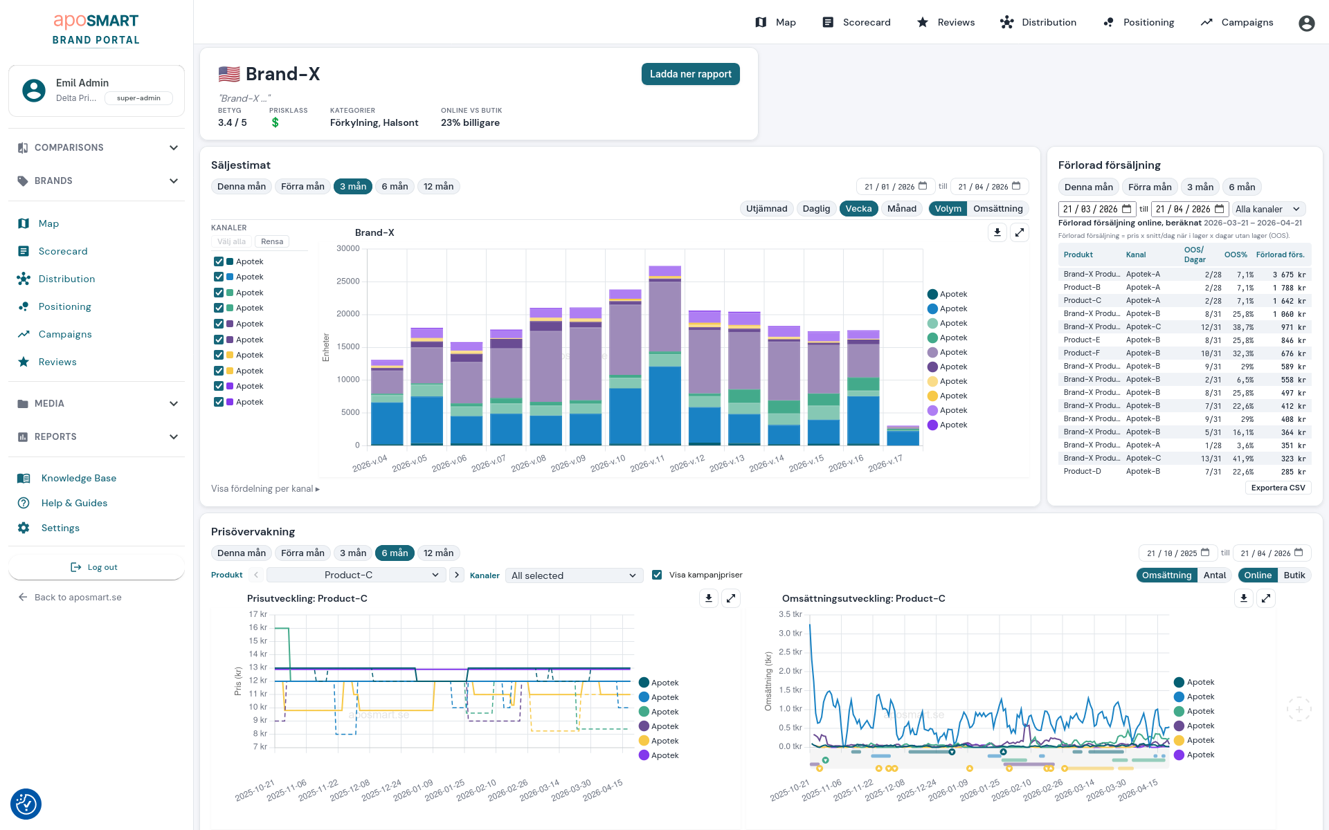The height and width of the screenshot is (830, 1329).
Task: Select Förra mån in Förlorad försäljning
Action: (x=1150, y=187)
